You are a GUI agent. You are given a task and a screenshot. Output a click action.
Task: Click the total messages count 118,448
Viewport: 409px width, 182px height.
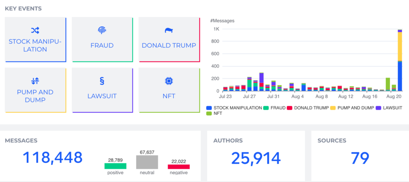(x=52, y=158)
